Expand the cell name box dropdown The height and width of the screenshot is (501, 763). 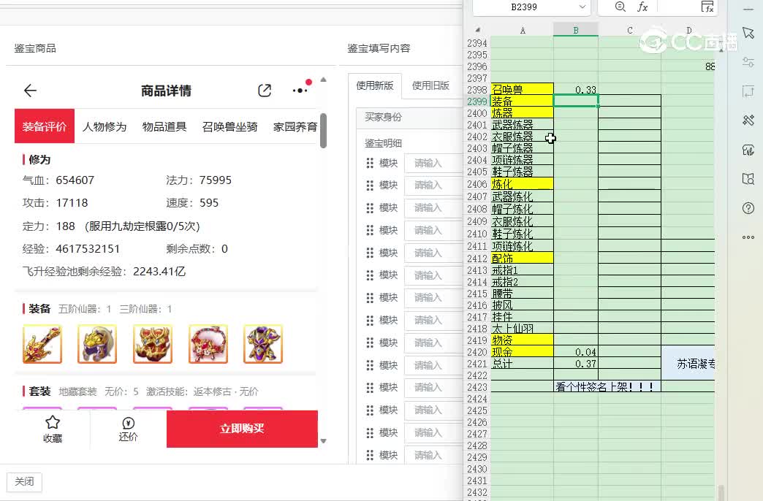[x=582, y=7]
